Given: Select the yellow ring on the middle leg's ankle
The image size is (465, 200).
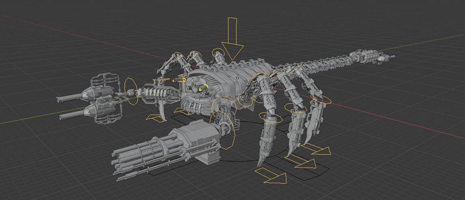Looking at the screenshot, I should [295, 108].
